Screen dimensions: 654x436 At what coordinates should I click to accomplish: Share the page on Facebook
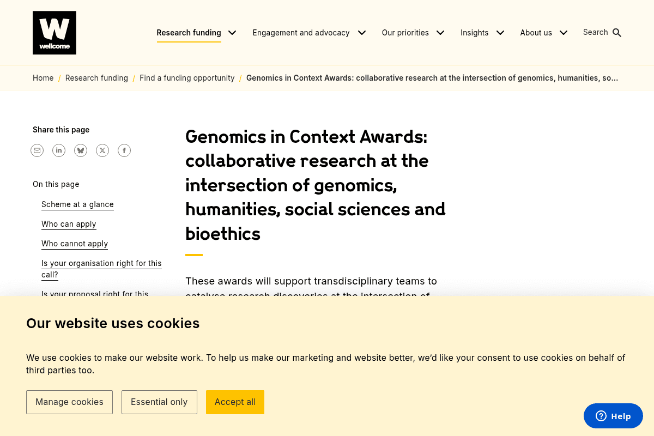[x=124, y=150]
